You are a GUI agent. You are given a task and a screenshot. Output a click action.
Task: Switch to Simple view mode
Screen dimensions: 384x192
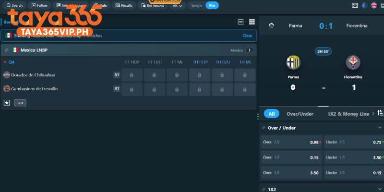tap(197, 5)
